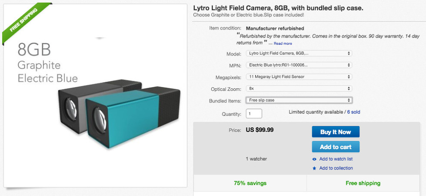Click the star icon beside collection
Viewport: 426px width, 196px height.
pos(314,168)
